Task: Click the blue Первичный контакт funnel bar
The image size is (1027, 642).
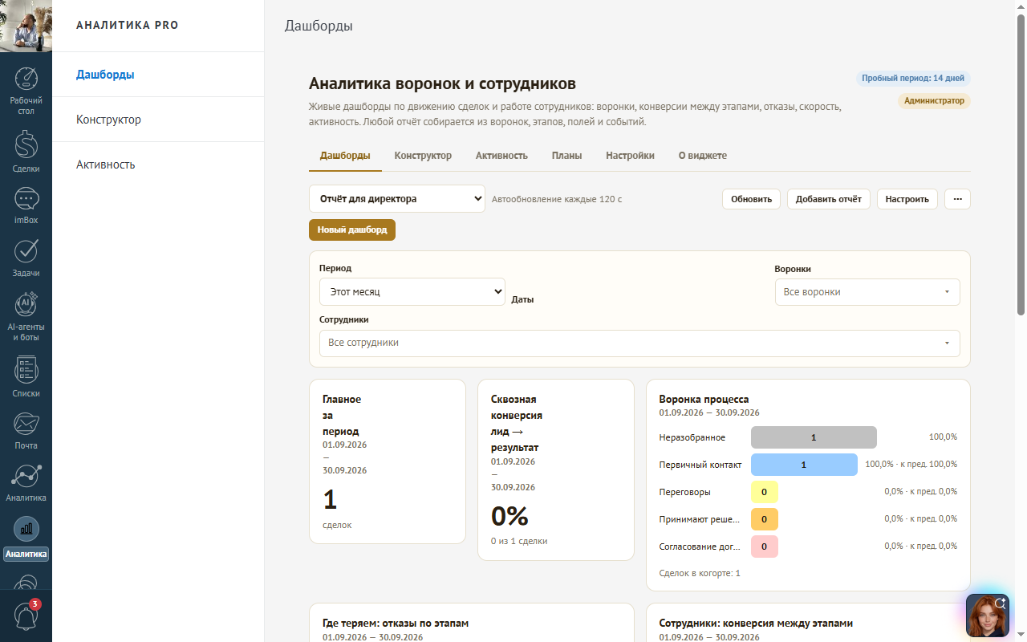Action: [x=804, y=465]
